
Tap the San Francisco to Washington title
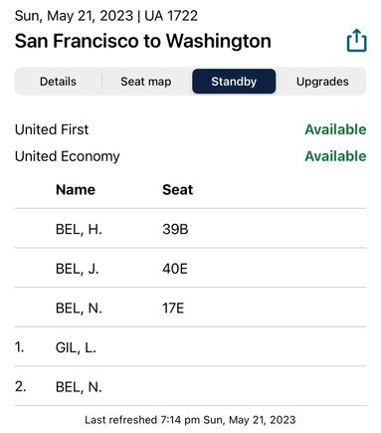[x=143, y=41]
